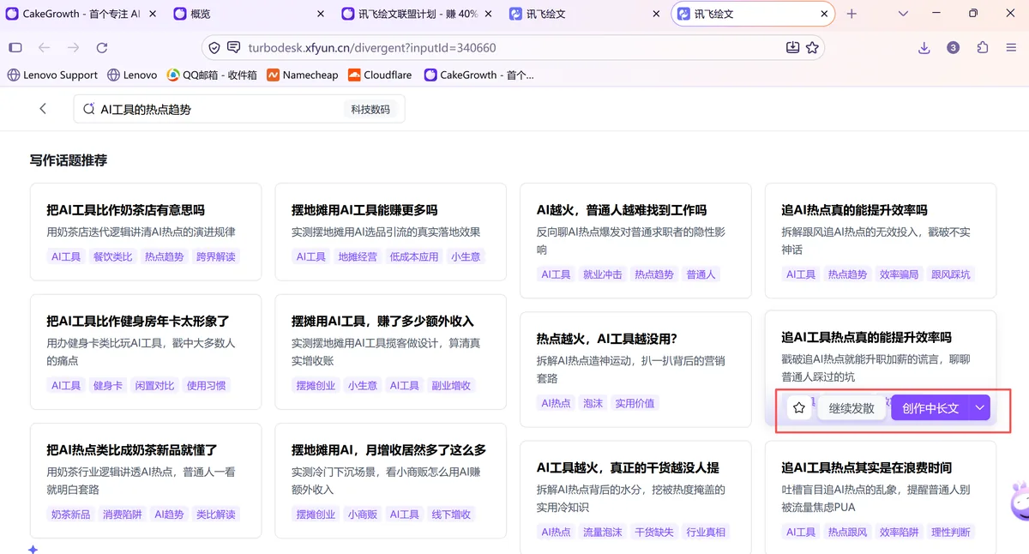Image resolution: width=1029 pixels, height=554 pixels.
Task: Click the profile badge icon showing 3
Action: coord(953,48)
